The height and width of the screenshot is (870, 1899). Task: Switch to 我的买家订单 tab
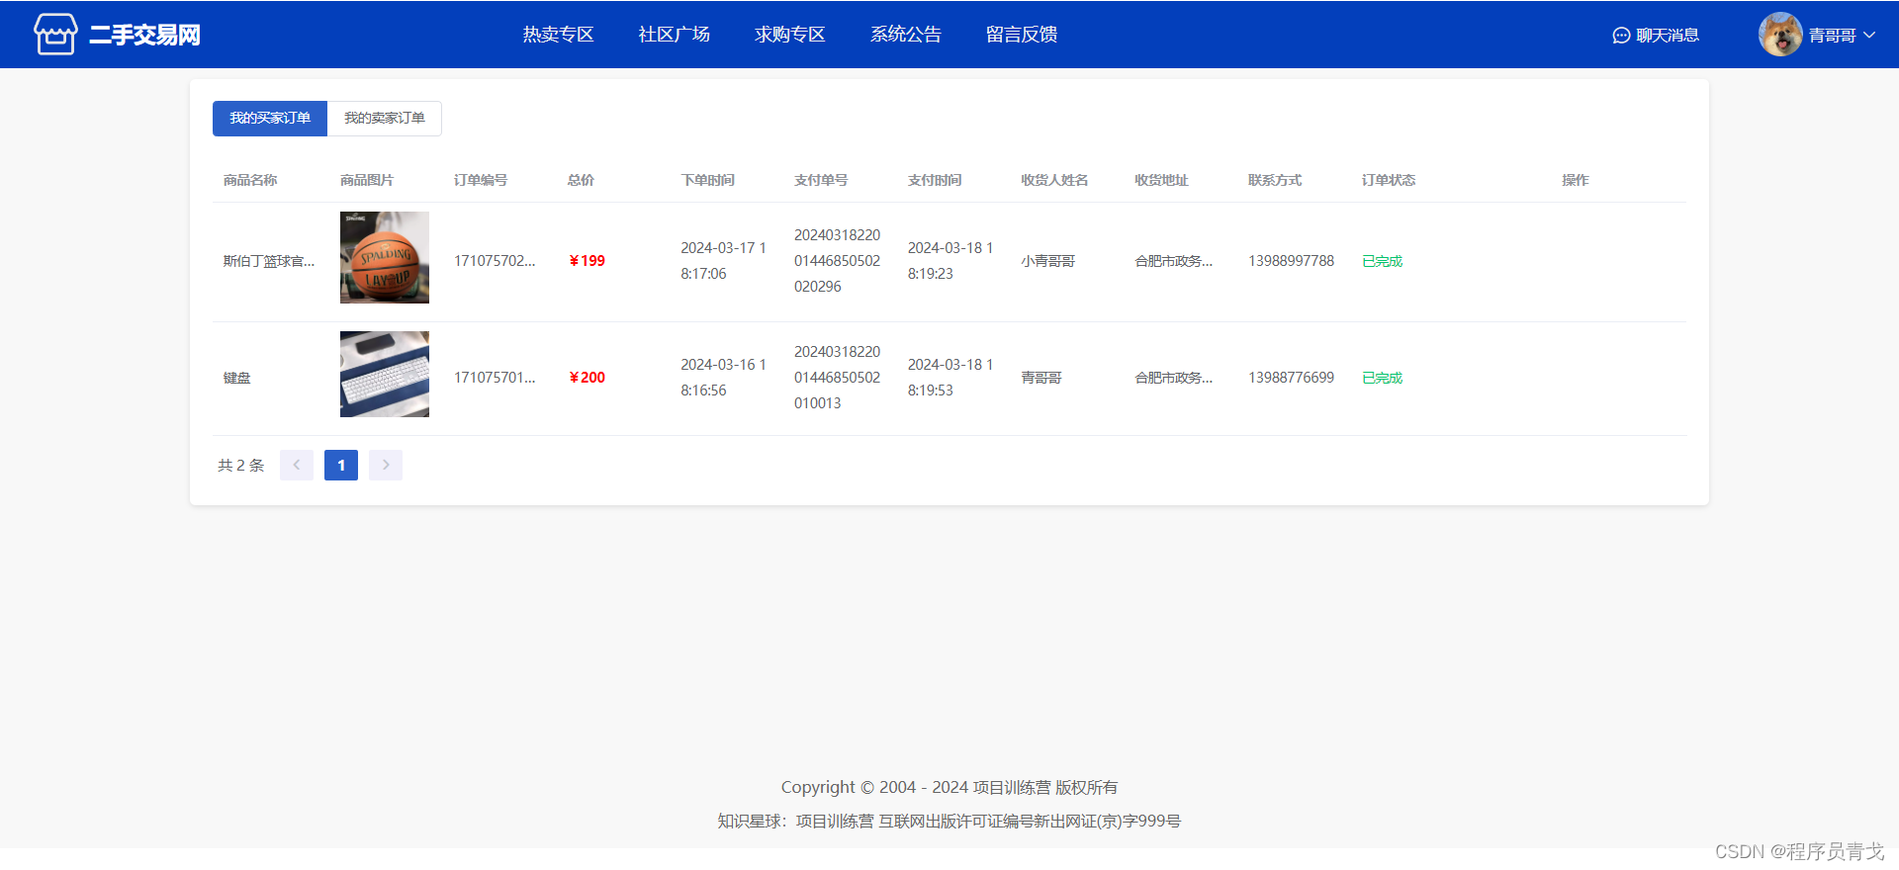coord(270,119)
